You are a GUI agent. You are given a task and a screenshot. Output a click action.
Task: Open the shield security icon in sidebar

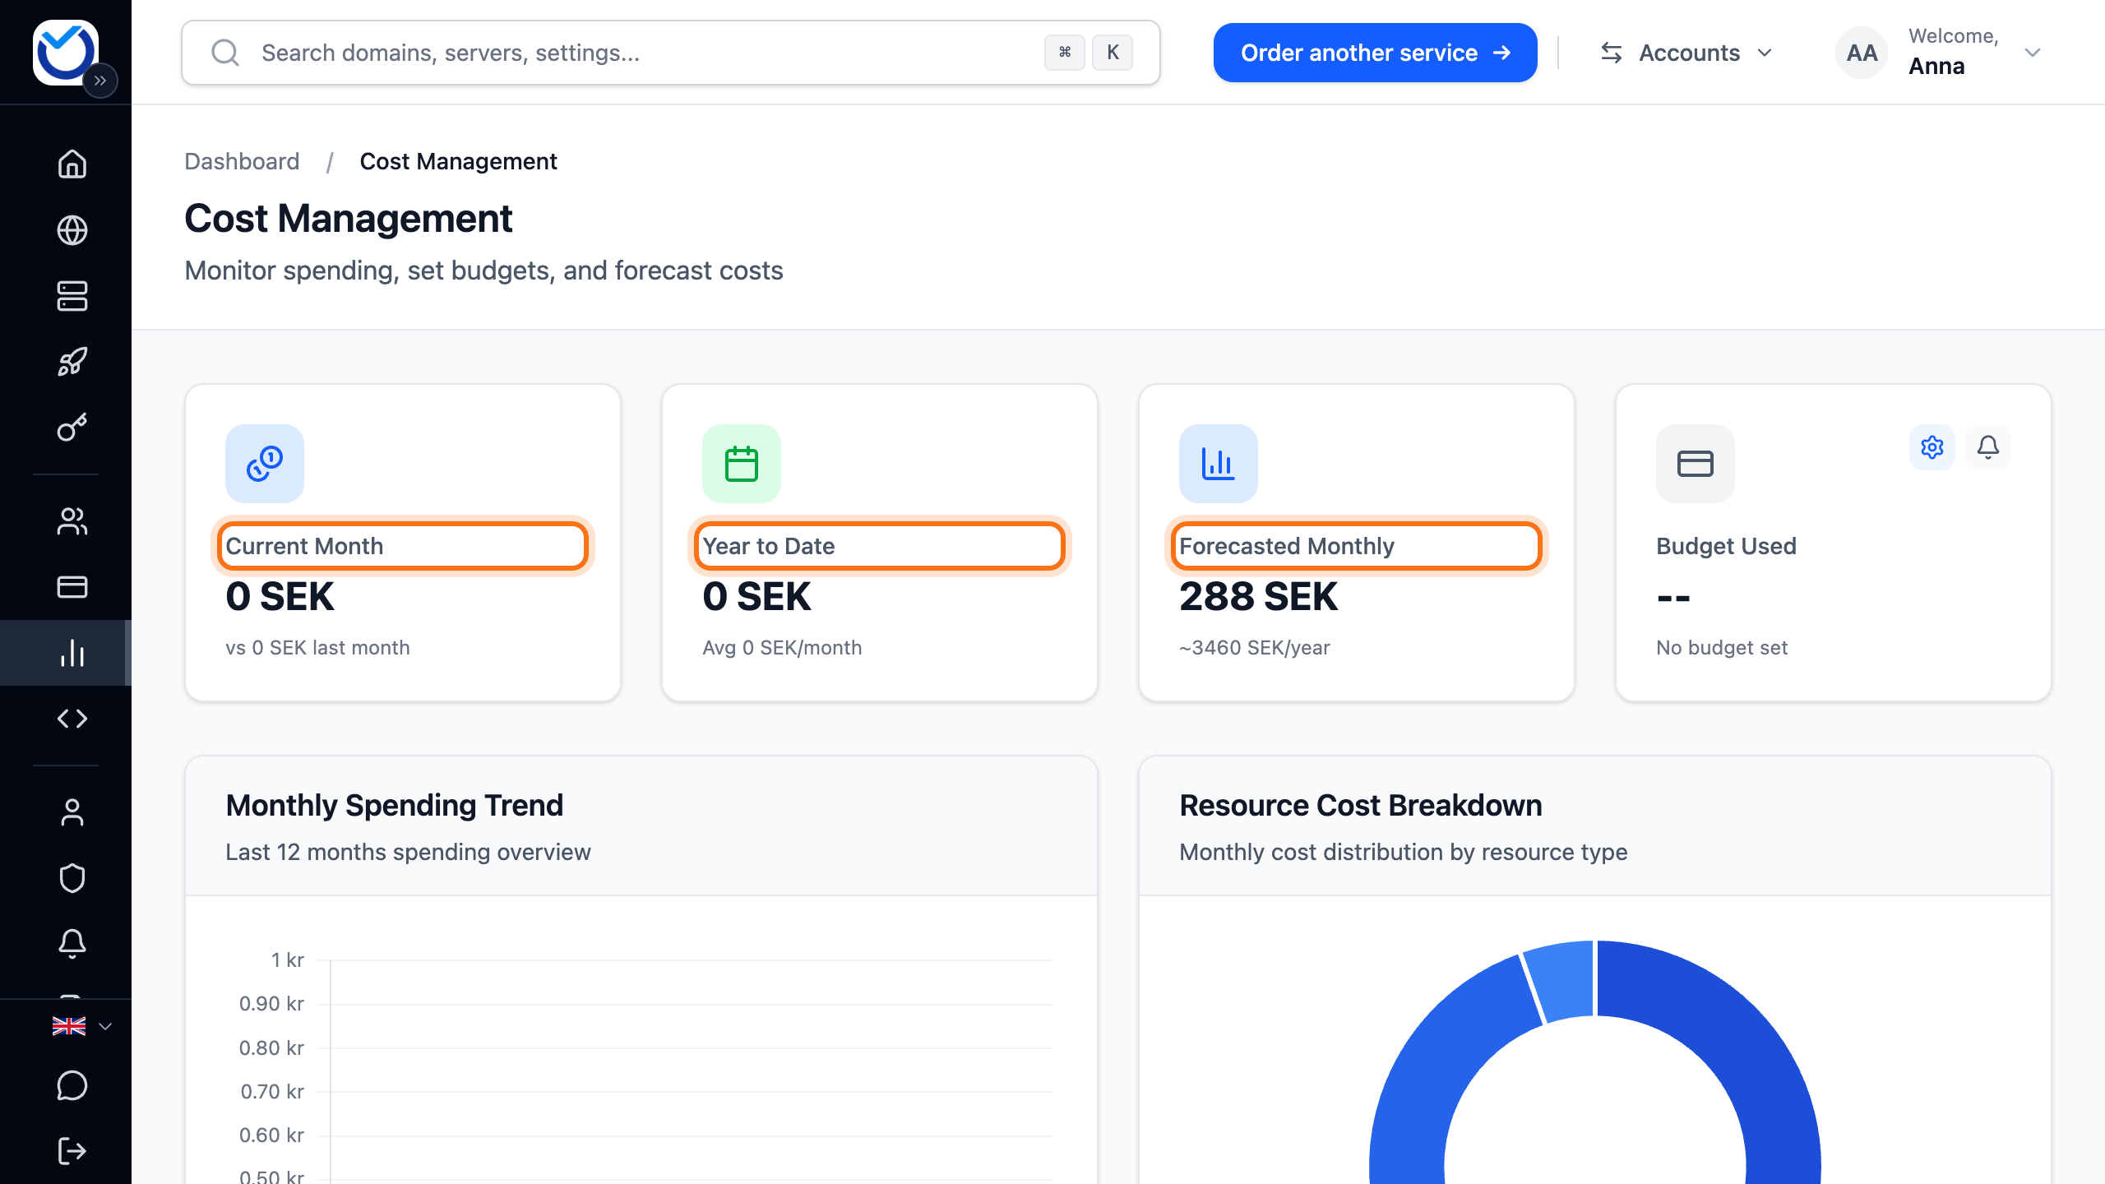pyautogui.click(x=72, y=878)
